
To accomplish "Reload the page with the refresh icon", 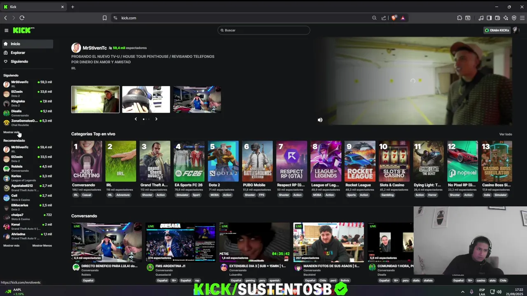I will [x=22, y=18].
